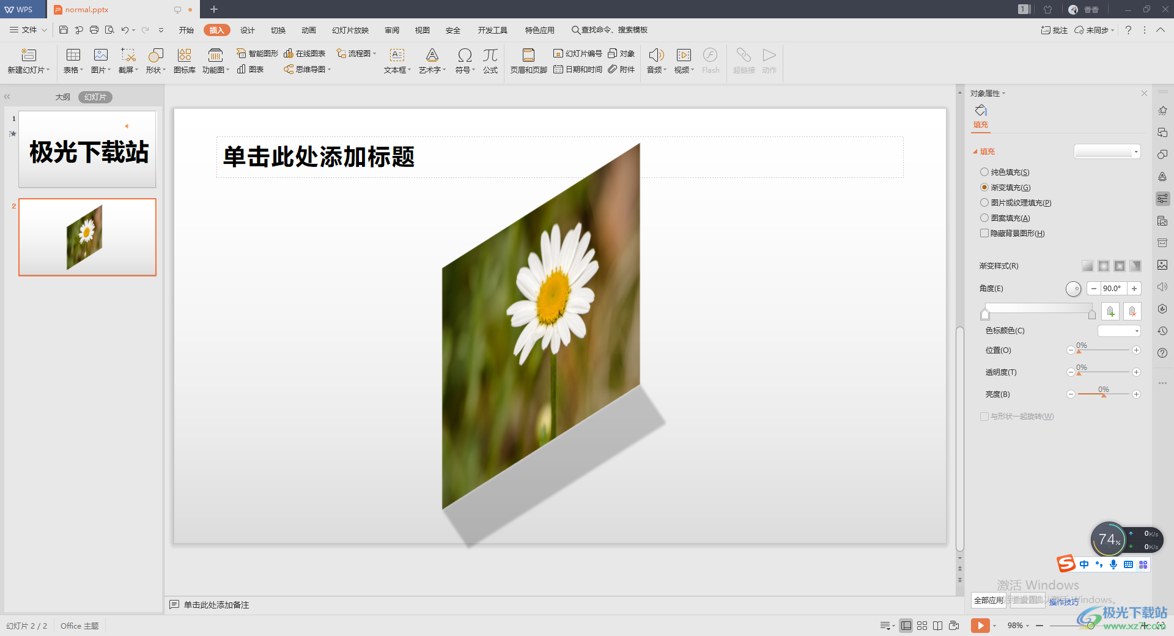Click the Position (位置) slider
The width and height of the screenshot is (1174, 636).
point(1103,350)
